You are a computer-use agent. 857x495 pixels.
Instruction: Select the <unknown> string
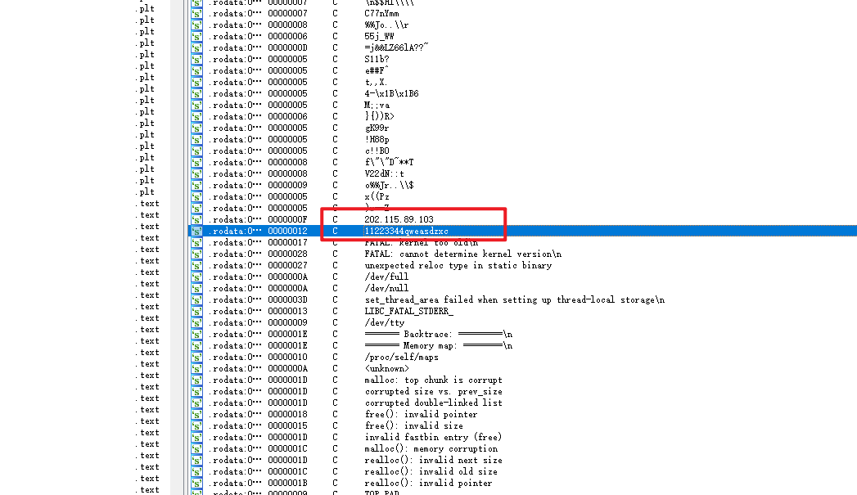coord(386,369)
